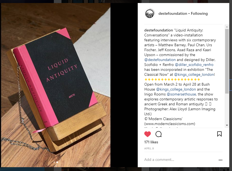This screenshot has height=171, width=232.
Task: Open the @somersethouse mention link
Action: pyautogui.click(x=181, y=94)
